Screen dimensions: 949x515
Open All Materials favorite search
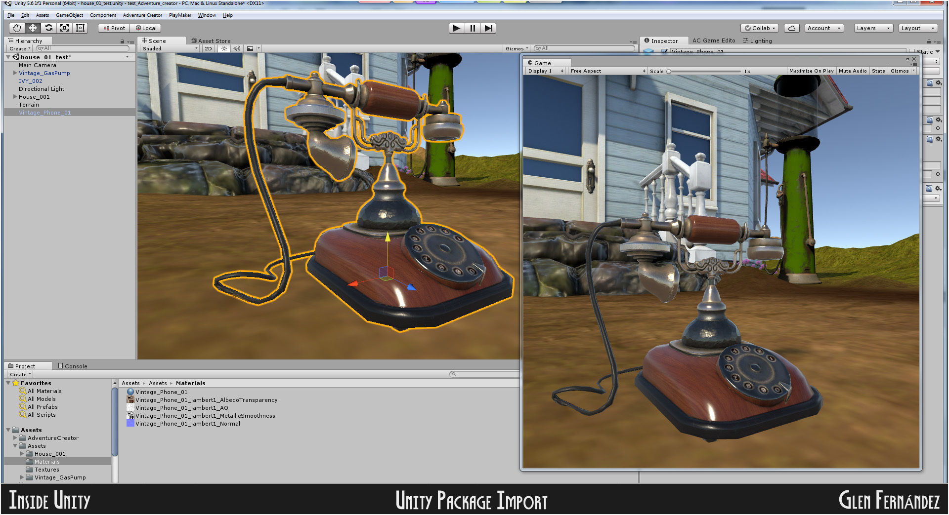[41, 391]
